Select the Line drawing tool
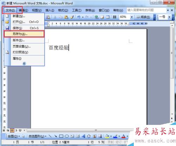176x146 pixels. tap(50, 136)
